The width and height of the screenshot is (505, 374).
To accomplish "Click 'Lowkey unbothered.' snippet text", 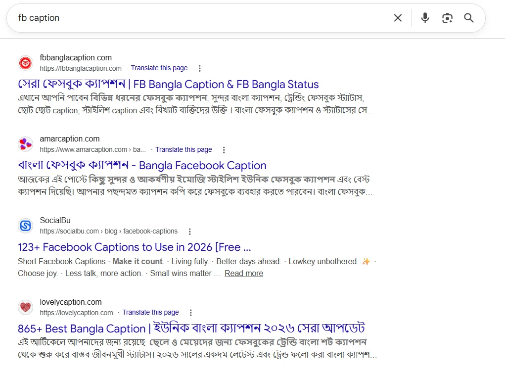I will 323,261.
